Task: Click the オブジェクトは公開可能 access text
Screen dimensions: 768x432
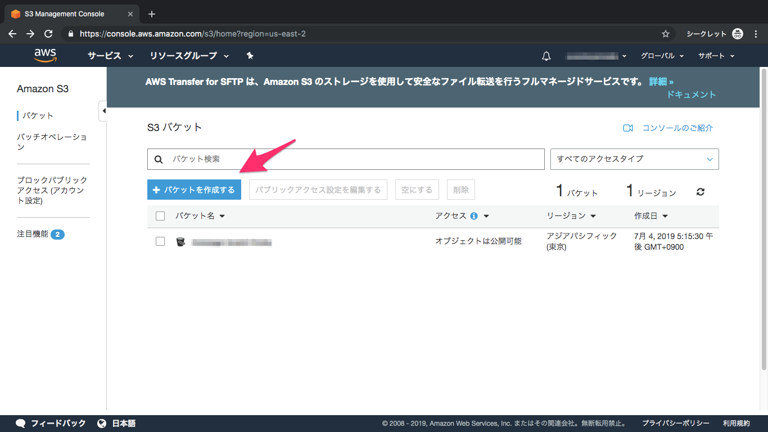Action: [x=478, y=241]
